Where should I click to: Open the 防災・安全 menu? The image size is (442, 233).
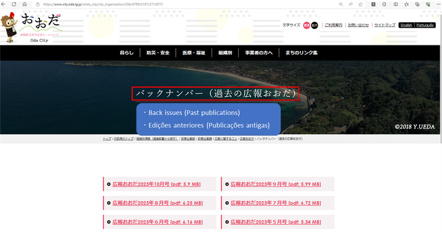coord(158,53)
